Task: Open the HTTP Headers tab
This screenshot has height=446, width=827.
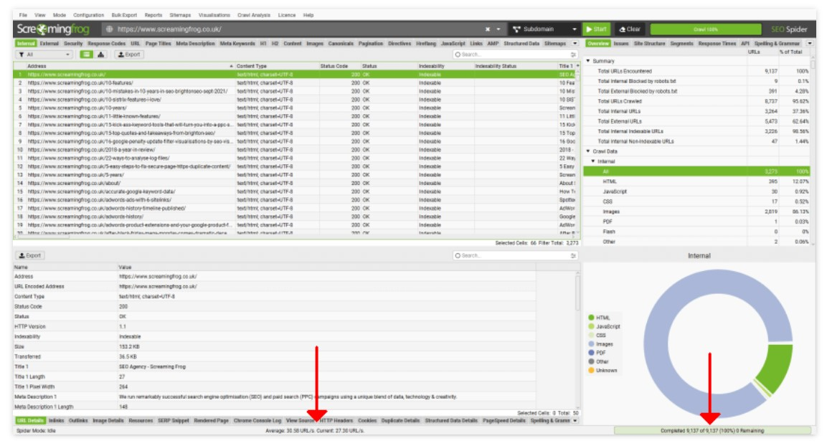Action: coord(336,420)
